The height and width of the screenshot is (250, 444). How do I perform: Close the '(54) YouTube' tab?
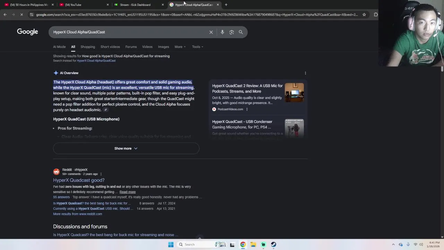(x=108, y=5)
